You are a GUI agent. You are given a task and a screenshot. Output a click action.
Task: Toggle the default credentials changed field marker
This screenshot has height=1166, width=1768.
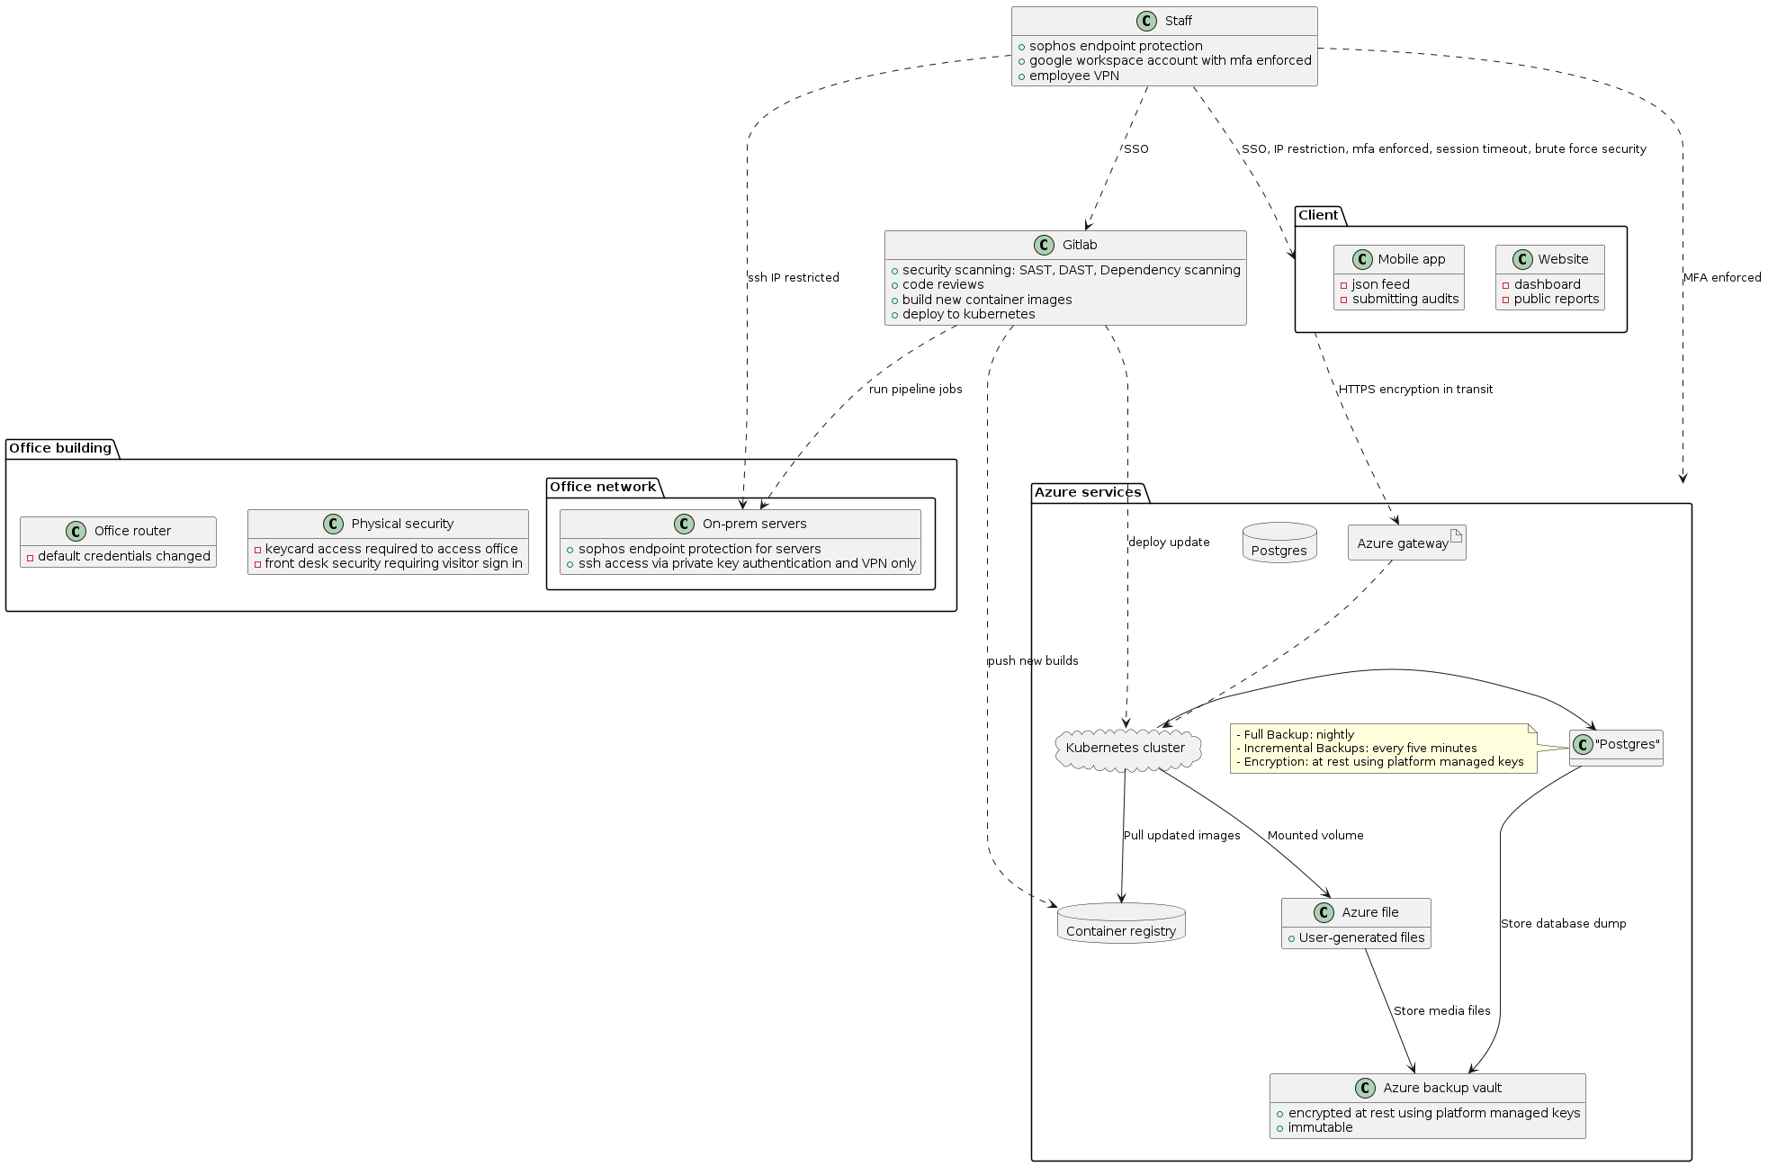31,556
